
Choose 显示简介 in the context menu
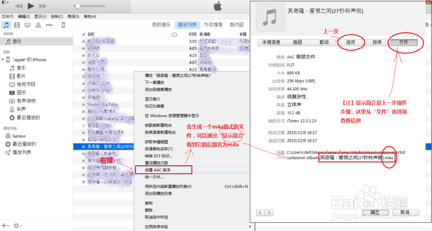click(152, 99)
